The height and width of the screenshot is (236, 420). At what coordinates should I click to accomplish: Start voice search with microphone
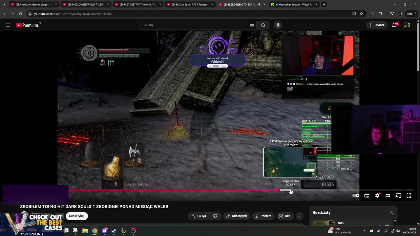278,25
